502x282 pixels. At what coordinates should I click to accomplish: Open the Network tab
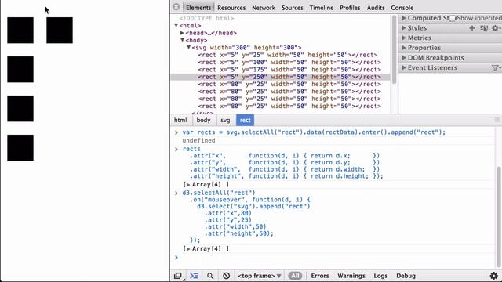point(264,8)
